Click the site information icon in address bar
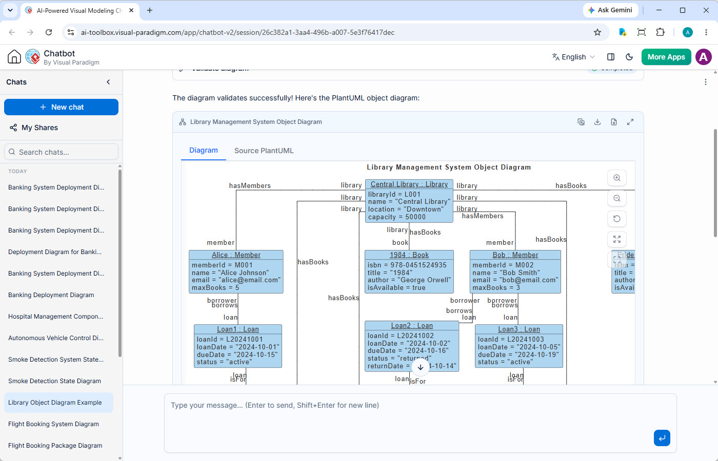 [x=71, y=32]
